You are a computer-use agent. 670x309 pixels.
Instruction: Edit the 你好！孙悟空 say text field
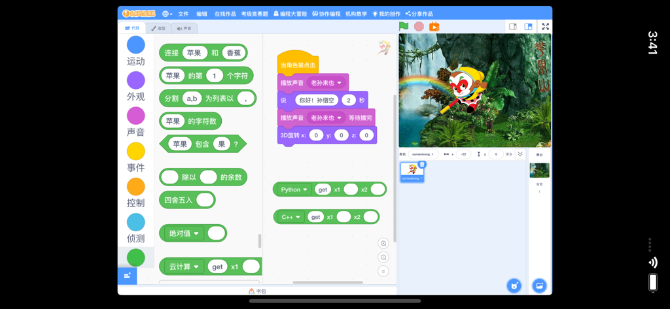click(317, 101)
